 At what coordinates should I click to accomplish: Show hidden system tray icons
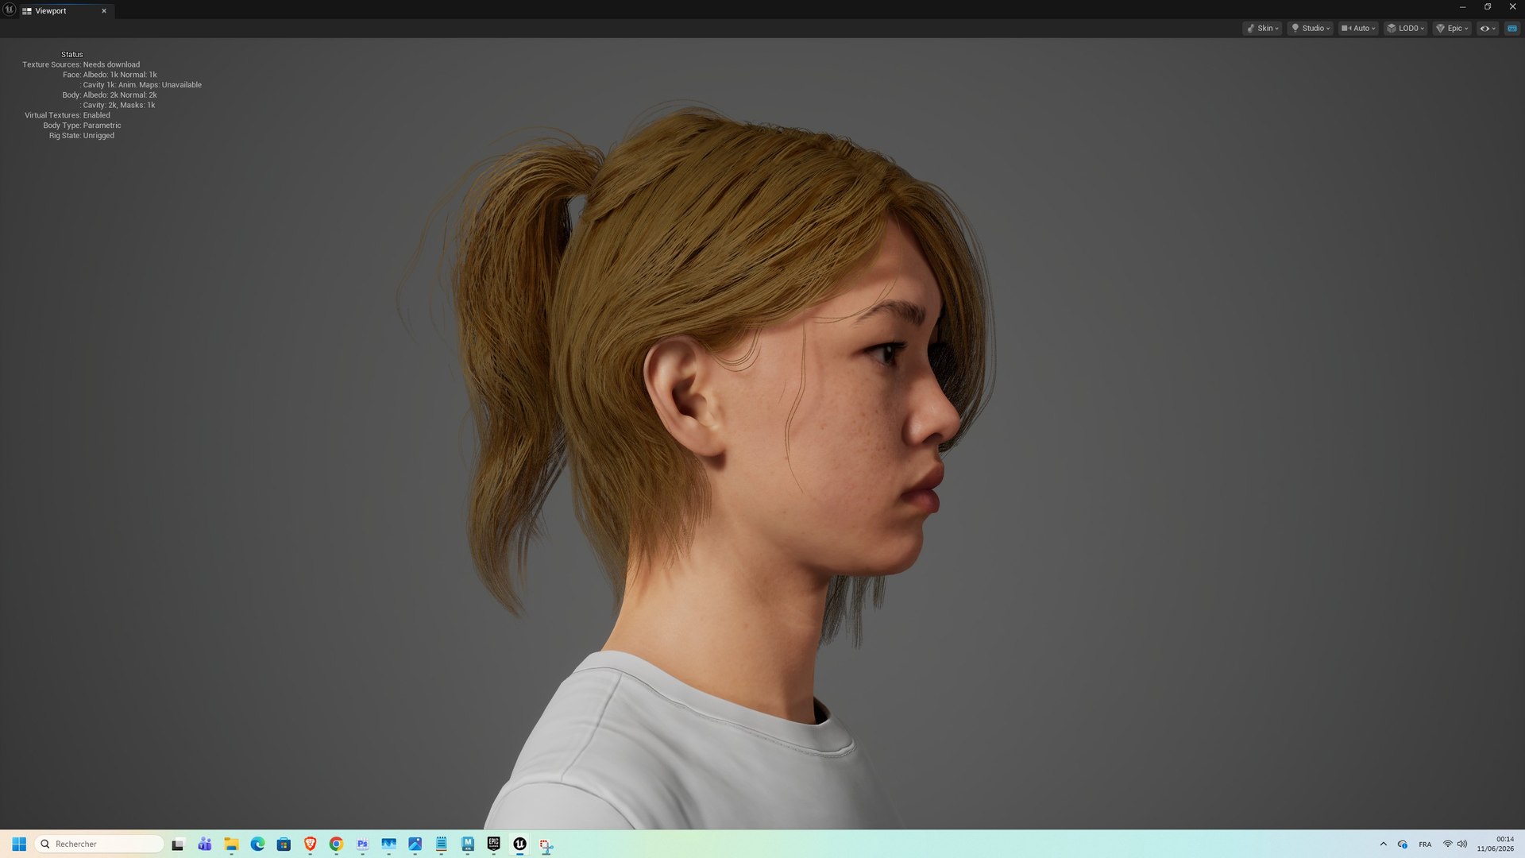(1384, 844)
